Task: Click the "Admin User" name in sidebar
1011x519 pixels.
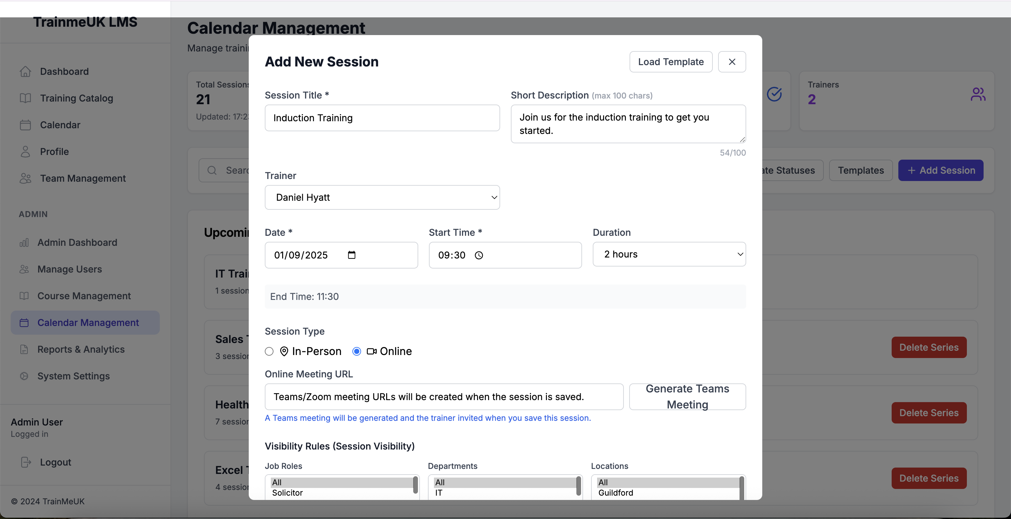Action: (x=36, y=422)
